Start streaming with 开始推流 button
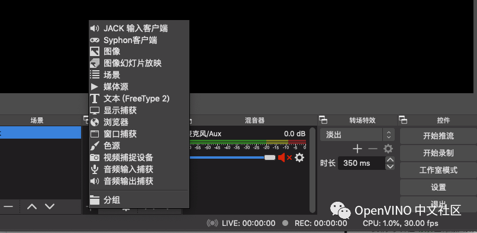This screenshot has width=477, height=233. pos(439,136)
